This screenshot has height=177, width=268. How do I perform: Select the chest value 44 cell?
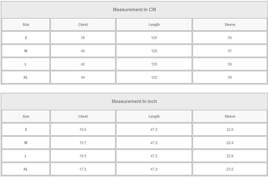83,77
